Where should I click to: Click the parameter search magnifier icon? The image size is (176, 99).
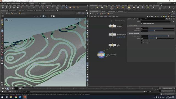tap(169, 19)
